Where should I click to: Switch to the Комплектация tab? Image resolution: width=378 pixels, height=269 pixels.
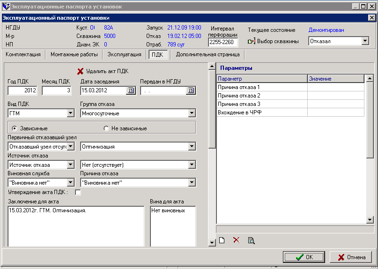(23, 54)
